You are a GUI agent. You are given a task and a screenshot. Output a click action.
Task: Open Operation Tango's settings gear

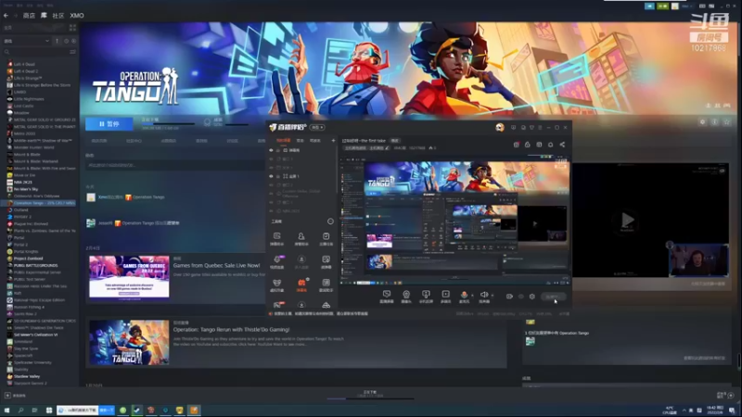[x=702, y=122]
